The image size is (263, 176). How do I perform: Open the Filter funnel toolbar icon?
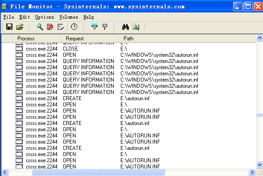(95, 27)
